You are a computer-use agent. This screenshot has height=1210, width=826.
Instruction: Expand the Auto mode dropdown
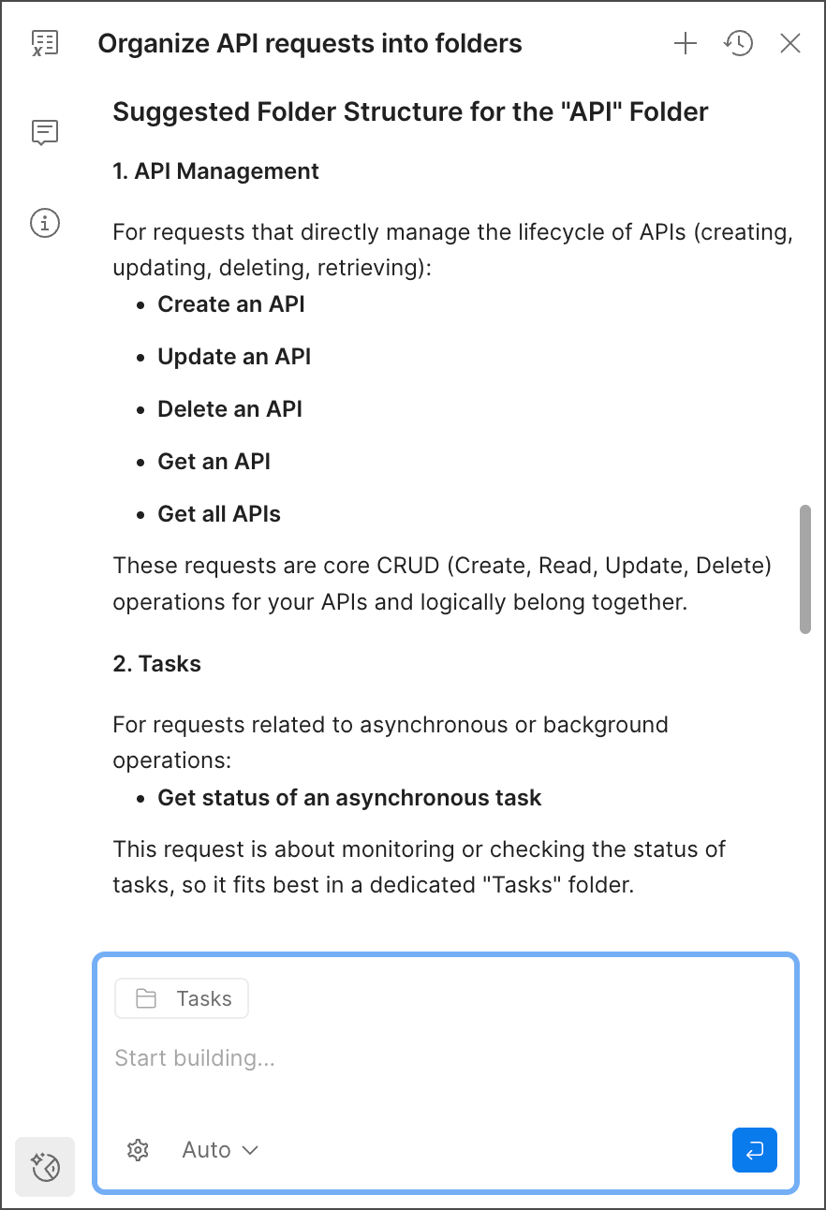[220, 1150]
